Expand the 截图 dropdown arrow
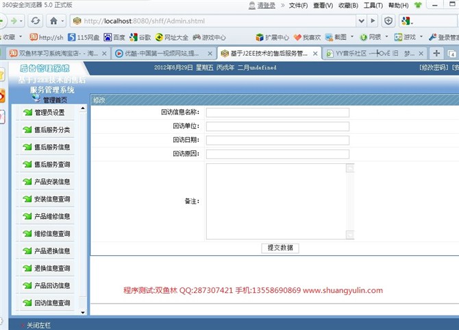The image size is (459, 330). [352, 36]
